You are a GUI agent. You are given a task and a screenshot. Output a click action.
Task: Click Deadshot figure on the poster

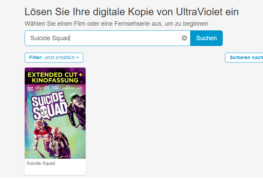[x=61, y=142]
